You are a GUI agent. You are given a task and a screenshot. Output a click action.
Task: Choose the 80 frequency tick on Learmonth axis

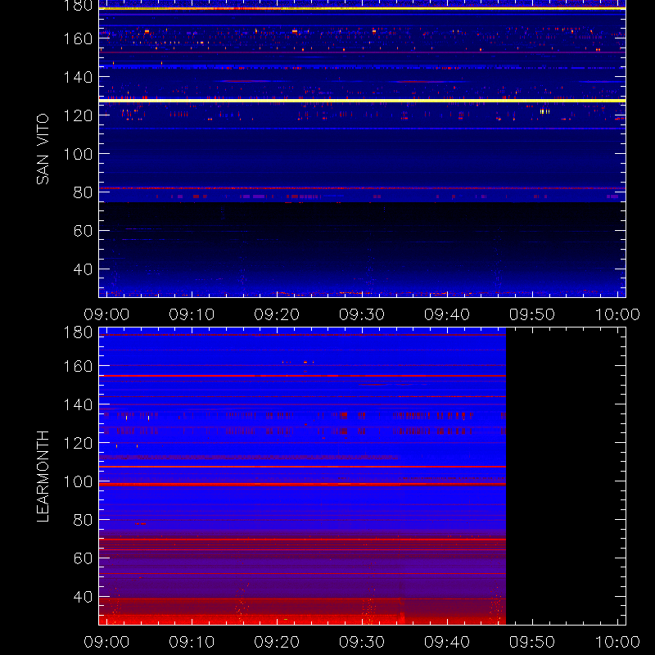point(83,520)
